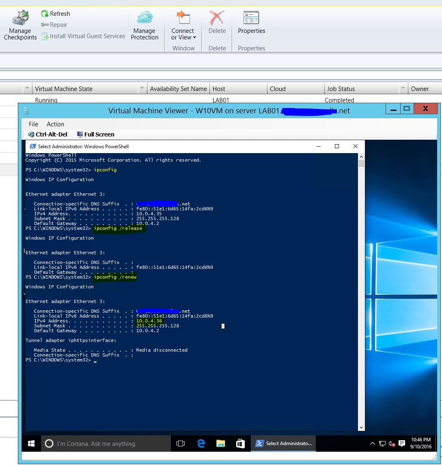Open the Job Status column filter dropdown
Image resolution: width=442 pixels, height=465 pixels.
click(x=403, y=89)
